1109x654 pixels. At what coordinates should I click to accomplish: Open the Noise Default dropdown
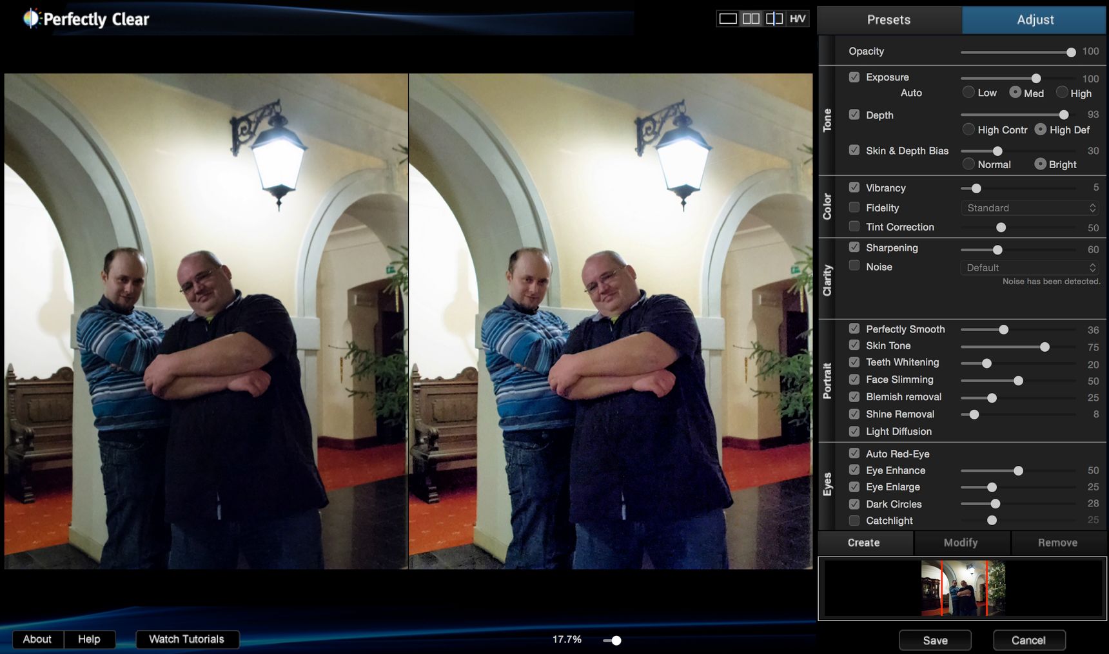click(1029, 267)
